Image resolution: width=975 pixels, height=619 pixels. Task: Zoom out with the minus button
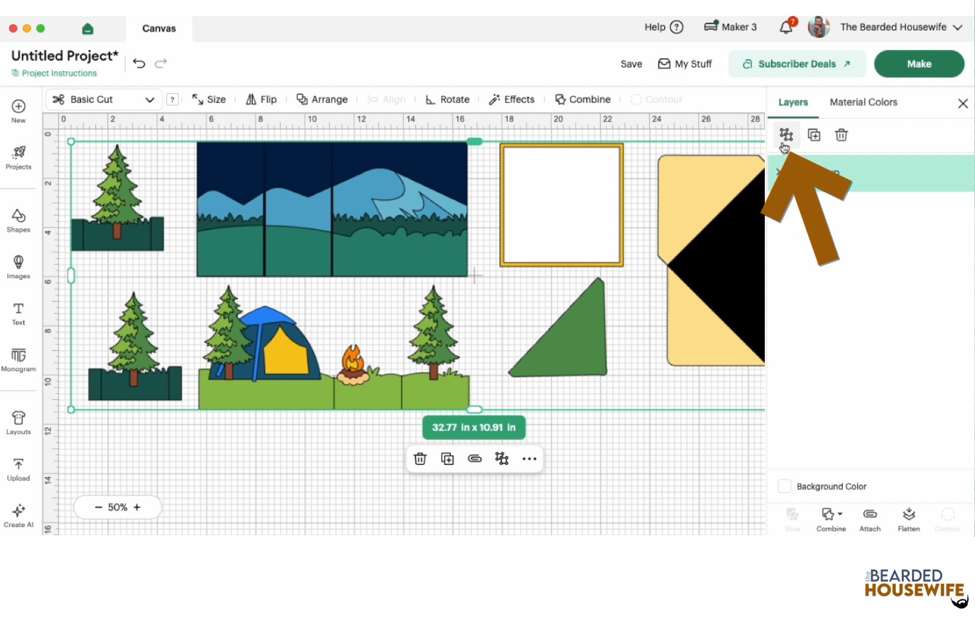(98, 507)
